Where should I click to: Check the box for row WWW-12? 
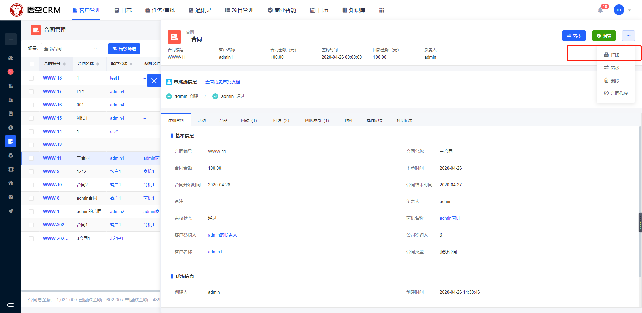click(31, 145)
